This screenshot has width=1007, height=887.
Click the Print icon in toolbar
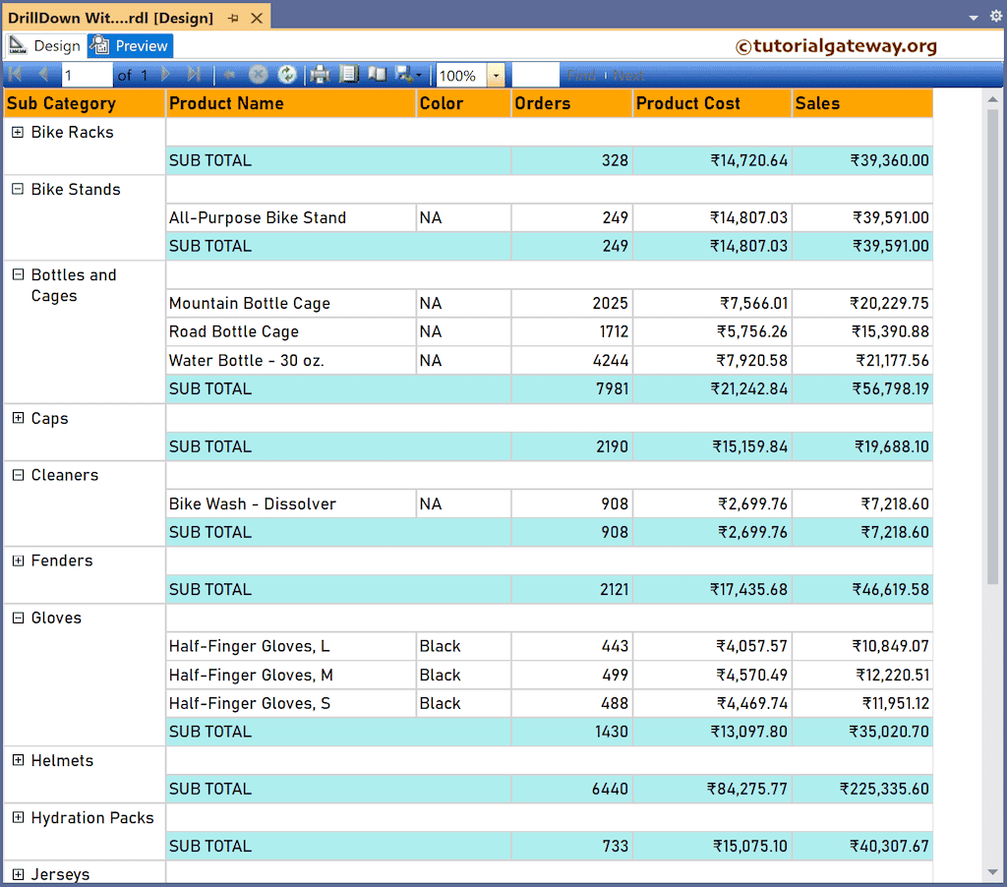319,75
